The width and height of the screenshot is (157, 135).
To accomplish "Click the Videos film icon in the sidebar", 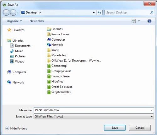I will pos(12,61).
